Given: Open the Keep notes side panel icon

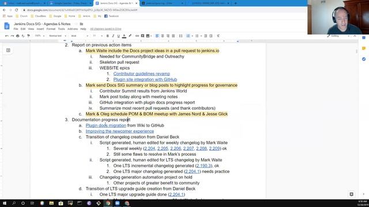Looking at the screenshot, I should pos(364,48).
